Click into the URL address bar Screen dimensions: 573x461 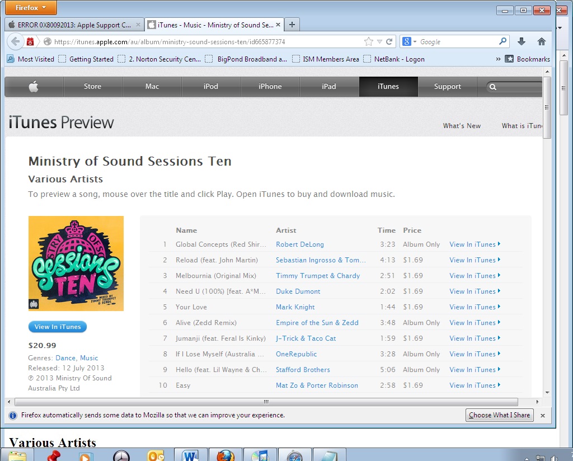tap(208, 41)
